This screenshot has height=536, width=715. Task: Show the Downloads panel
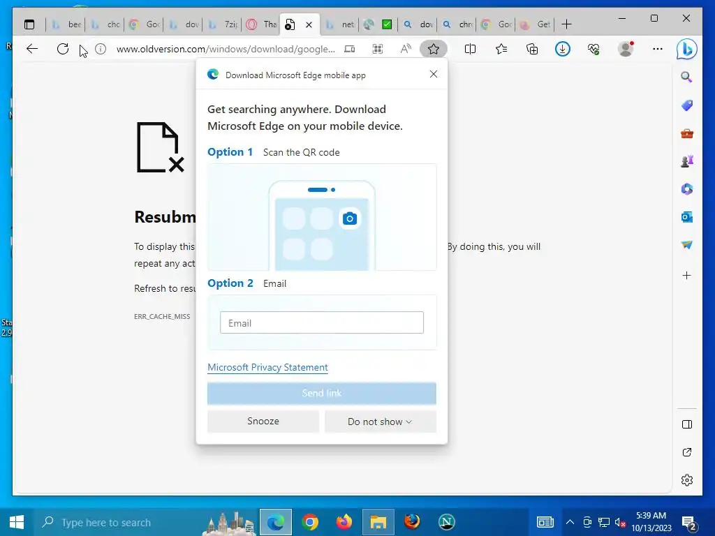coord(563,49)
